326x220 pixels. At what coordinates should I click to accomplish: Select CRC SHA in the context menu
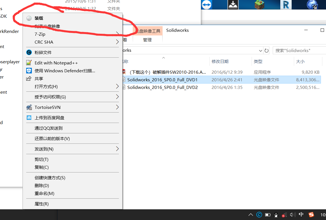click(73, 42)
